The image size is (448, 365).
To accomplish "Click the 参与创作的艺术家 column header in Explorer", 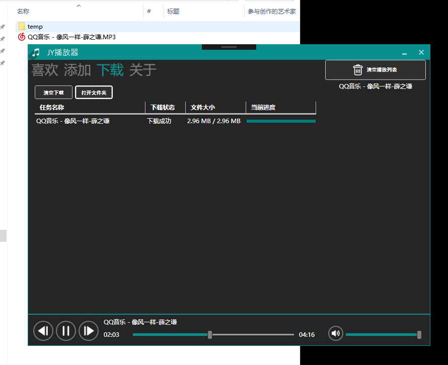I will [272, 12].
